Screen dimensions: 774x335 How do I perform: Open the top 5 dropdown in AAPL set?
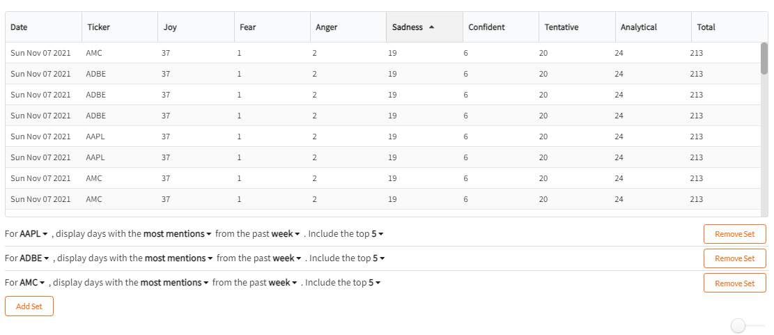click(378, 234)
